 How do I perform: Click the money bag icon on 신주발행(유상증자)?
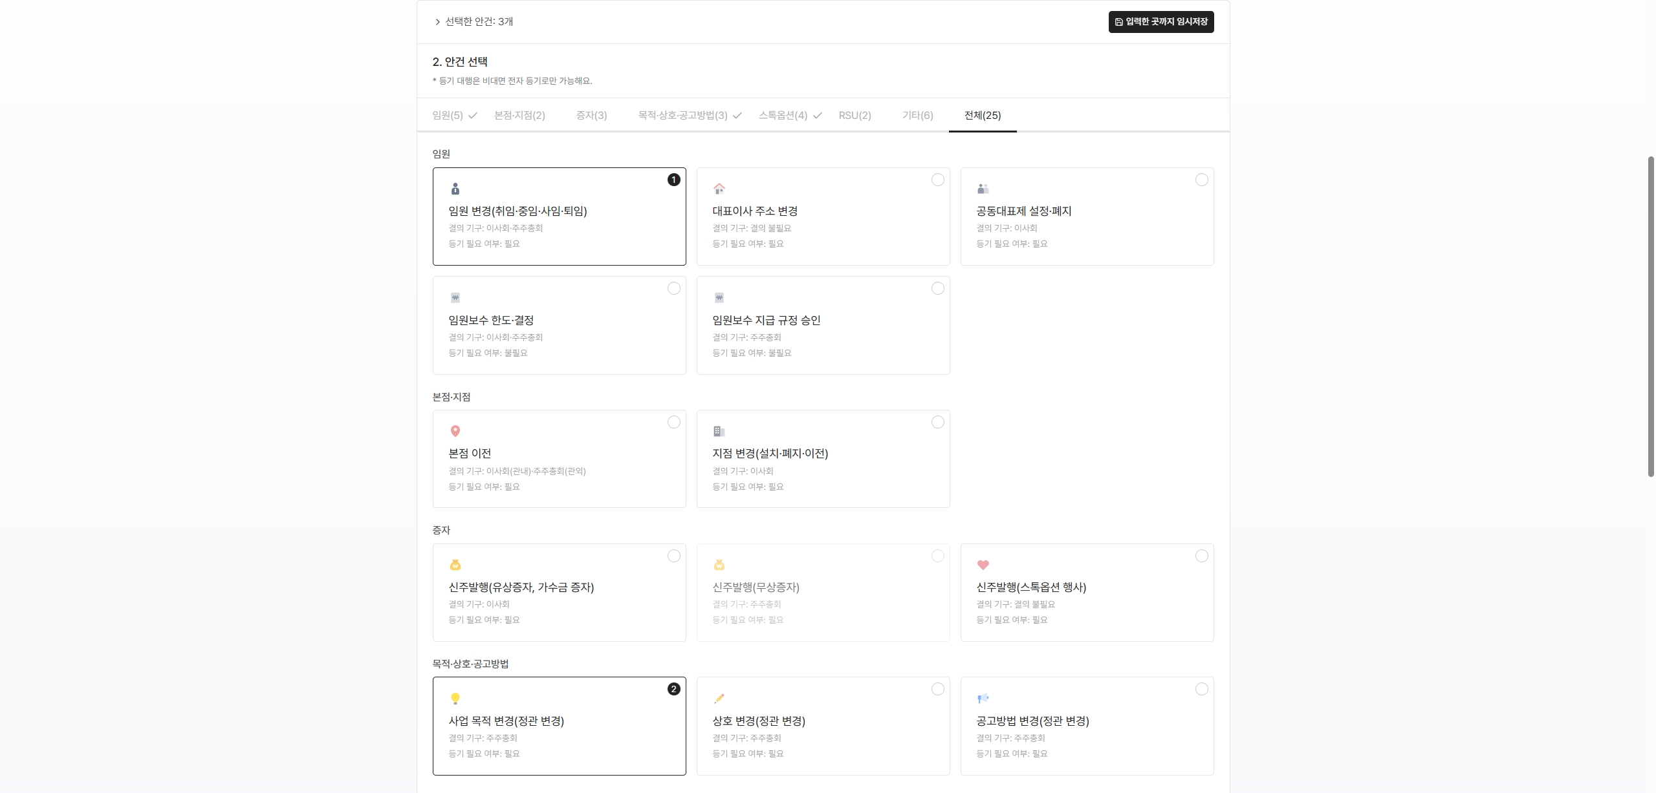click(x=456, y=565)
